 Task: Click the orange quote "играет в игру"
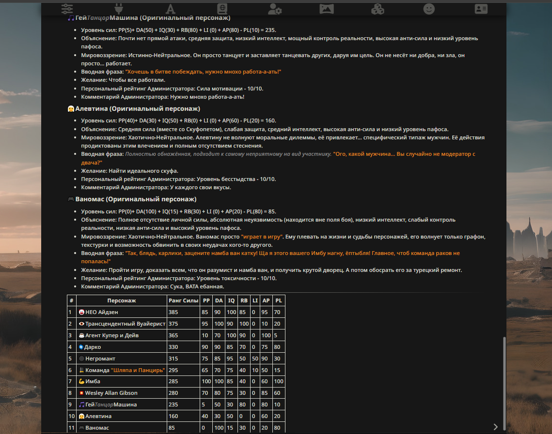[x=262, y=237]
